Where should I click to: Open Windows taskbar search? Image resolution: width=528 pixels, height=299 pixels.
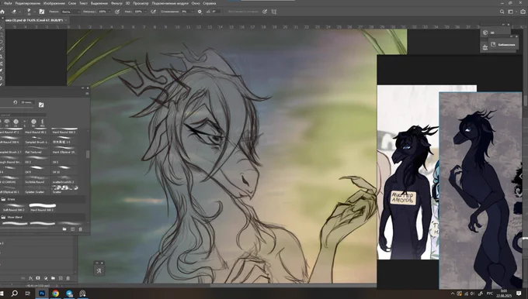[x=15, y=294]
